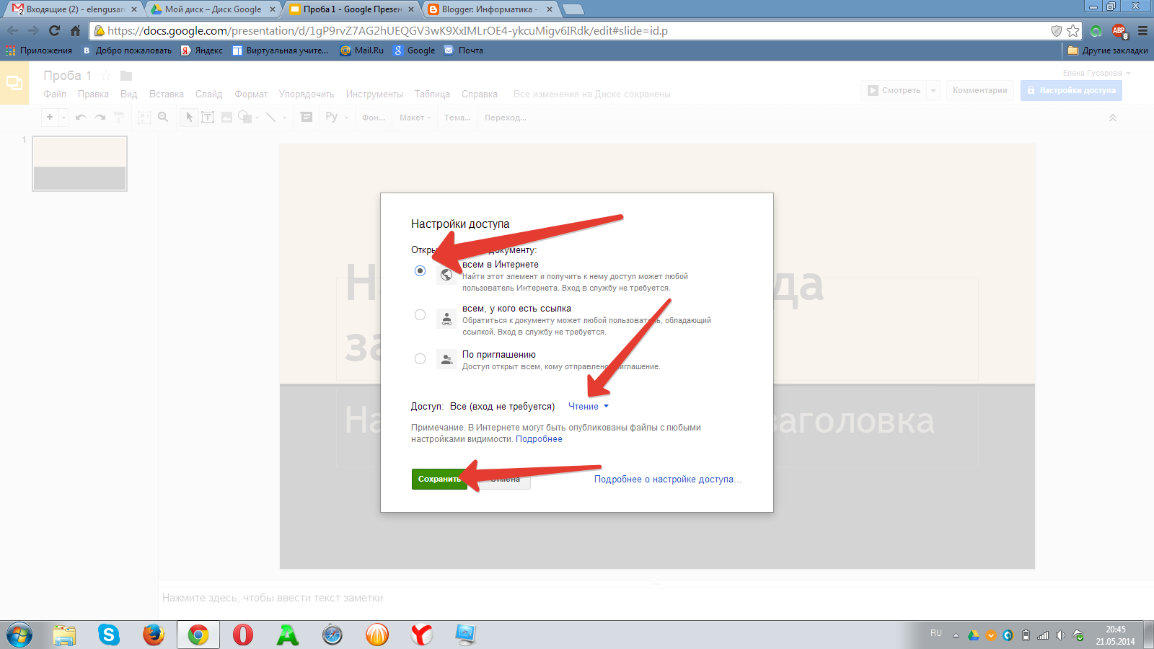Viewport: 1154px width, 649px height.
Task: Click the 'Переход...' toolbar button
Action: tap(506, 118)
